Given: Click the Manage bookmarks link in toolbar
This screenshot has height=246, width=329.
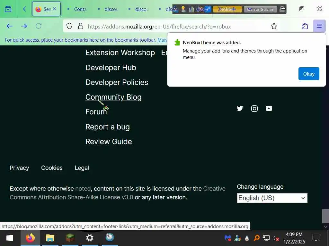Looking at the screenshot, I should tap(162, 40).
